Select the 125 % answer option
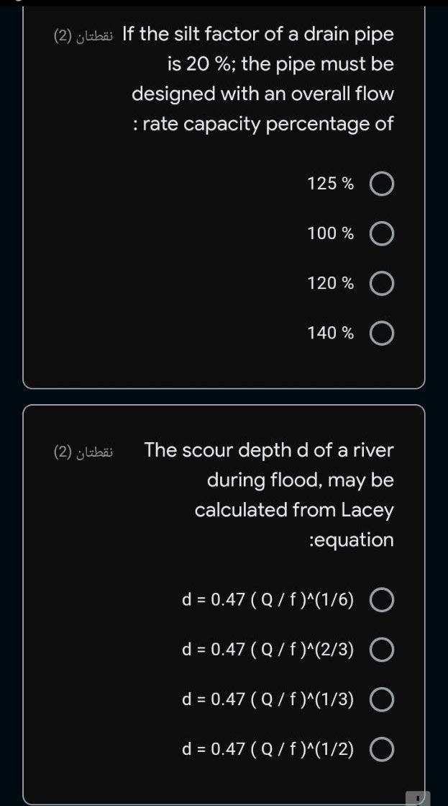This screenshot has width=448, height=806. (x=383, y=184)
